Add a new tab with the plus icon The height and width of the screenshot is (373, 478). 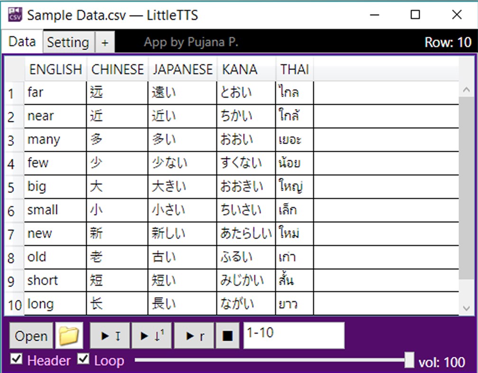click(x=105, y=42)
